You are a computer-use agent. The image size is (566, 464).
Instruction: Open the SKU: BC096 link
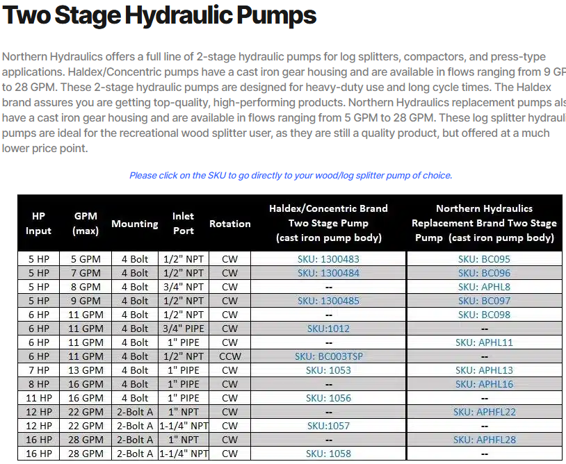point(484,273)
